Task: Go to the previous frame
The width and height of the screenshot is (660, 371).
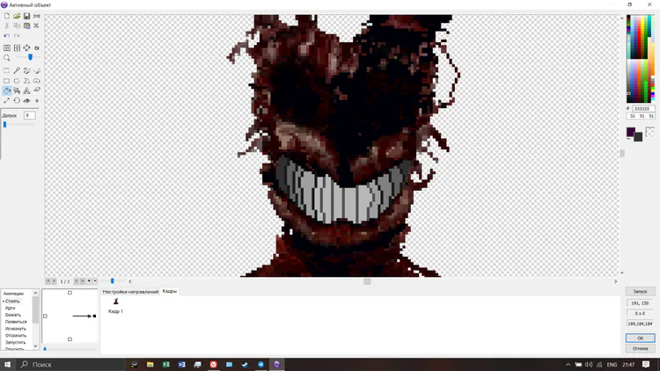Action: point(54,281)
